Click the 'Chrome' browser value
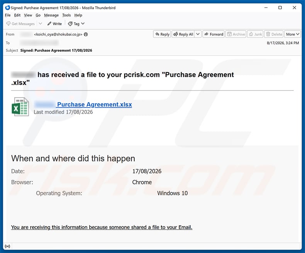 142,182
